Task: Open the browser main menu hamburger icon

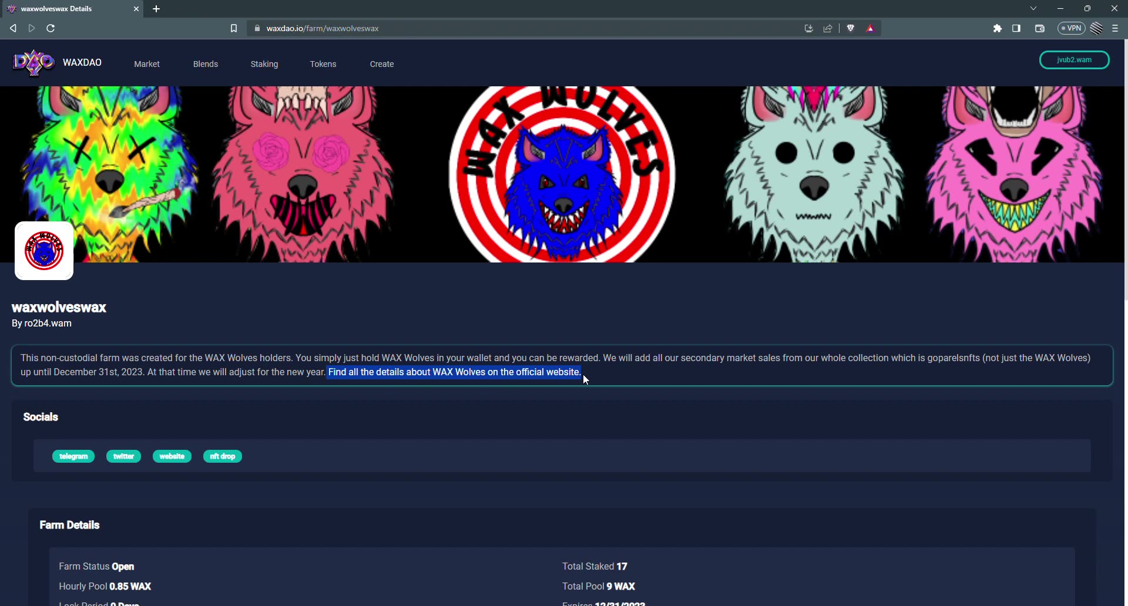Action: point(1115,28)
